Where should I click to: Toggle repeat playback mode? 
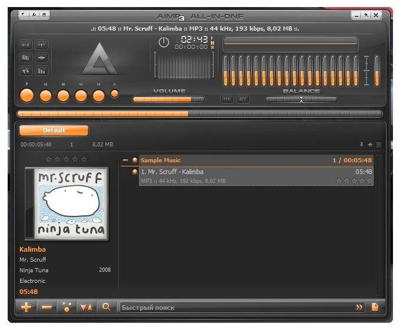click(x=25, y=71)
